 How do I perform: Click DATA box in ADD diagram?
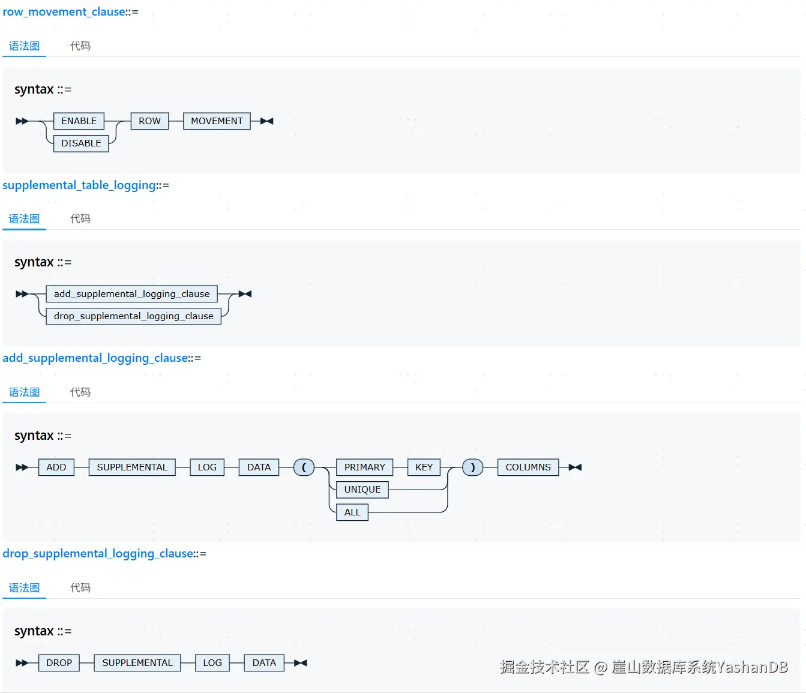[x=259, y=467]
